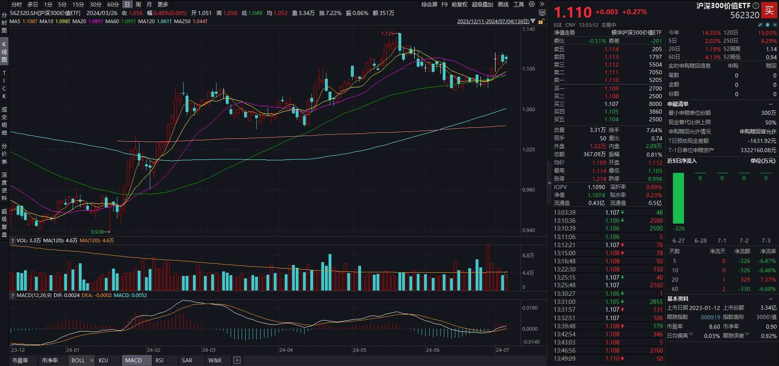Switch to the 周 weekly chart tab
Viewport: 779px width, 366px height.
click(x=138, y=4)
